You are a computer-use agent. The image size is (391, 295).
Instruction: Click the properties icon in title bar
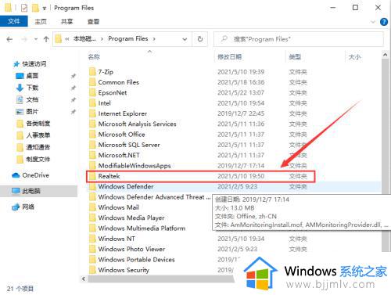click(x=24, y=8)
